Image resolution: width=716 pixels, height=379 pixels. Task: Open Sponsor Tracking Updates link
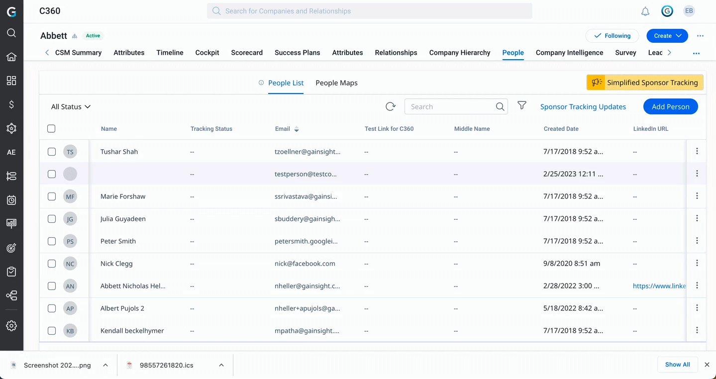point(583,106)
